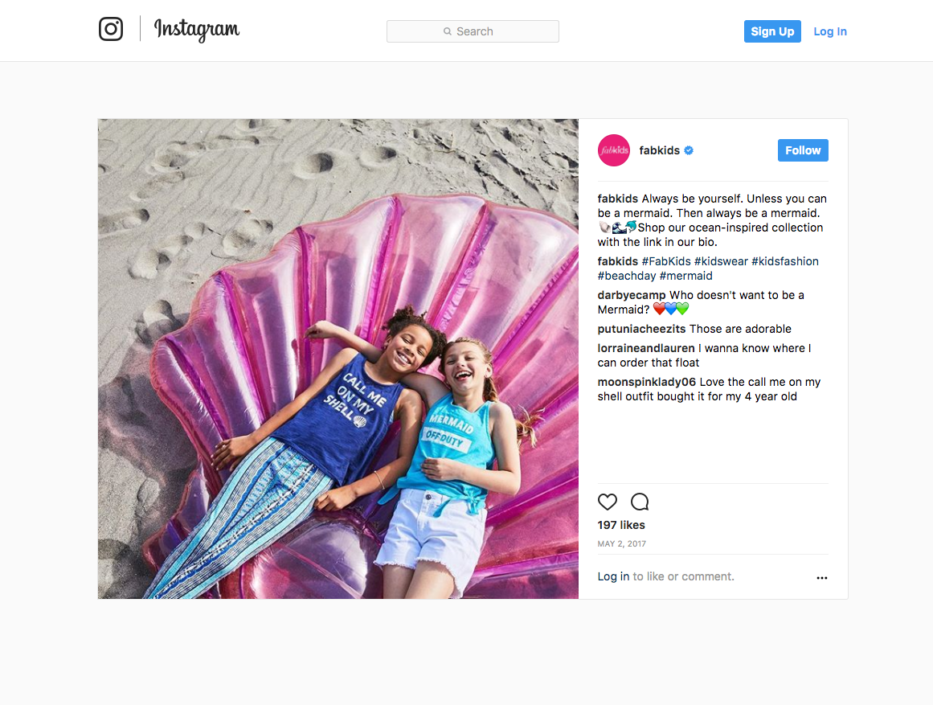Open the #kidswear hashtag link
The image size is (933, 705).
[x=721, y=261]
